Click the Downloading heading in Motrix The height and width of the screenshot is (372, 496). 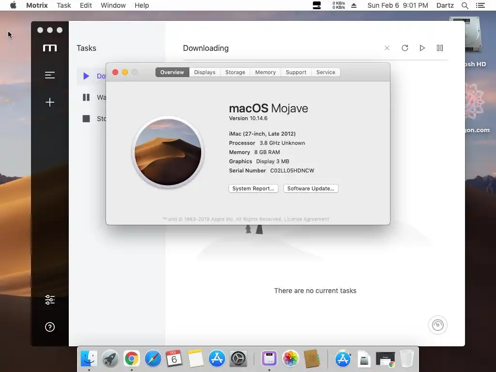coord(205,48)
